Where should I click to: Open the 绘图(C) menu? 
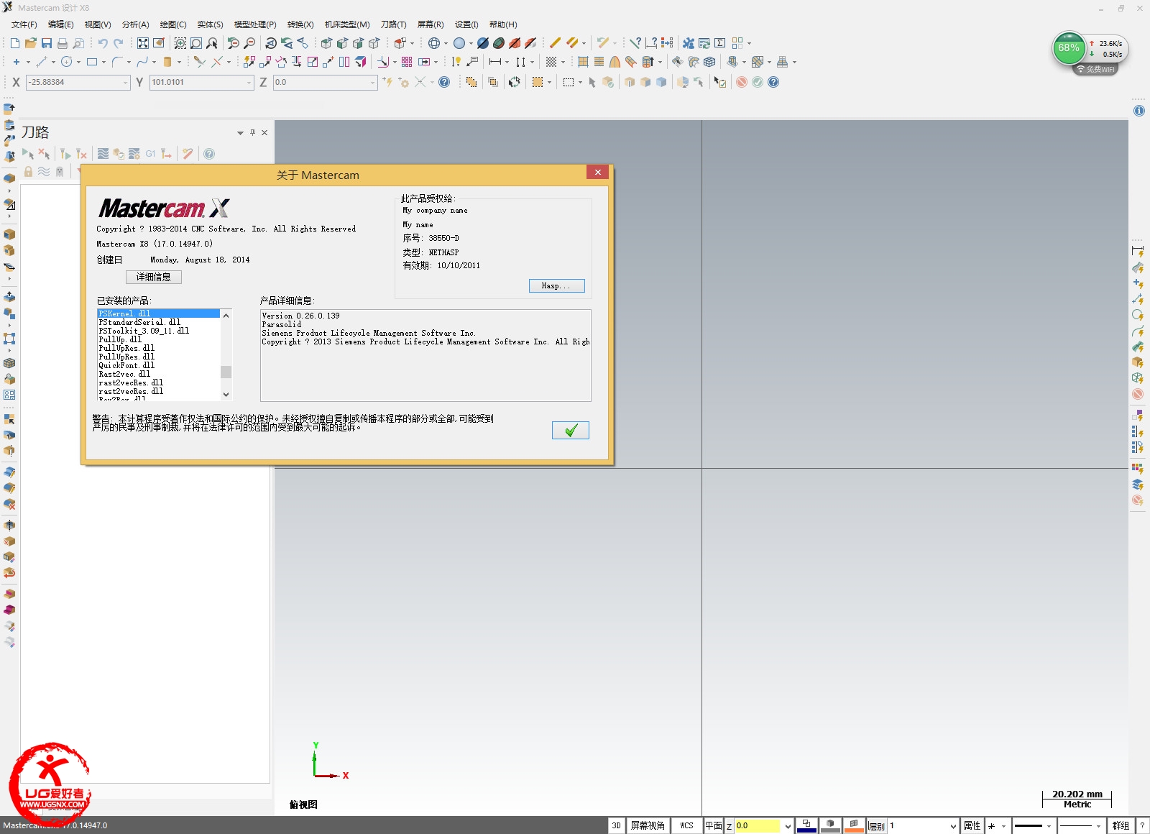tap(172, 24)
